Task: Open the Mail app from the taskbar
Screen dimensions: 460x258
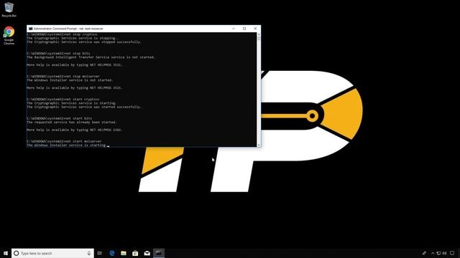Action: (147, 253)
